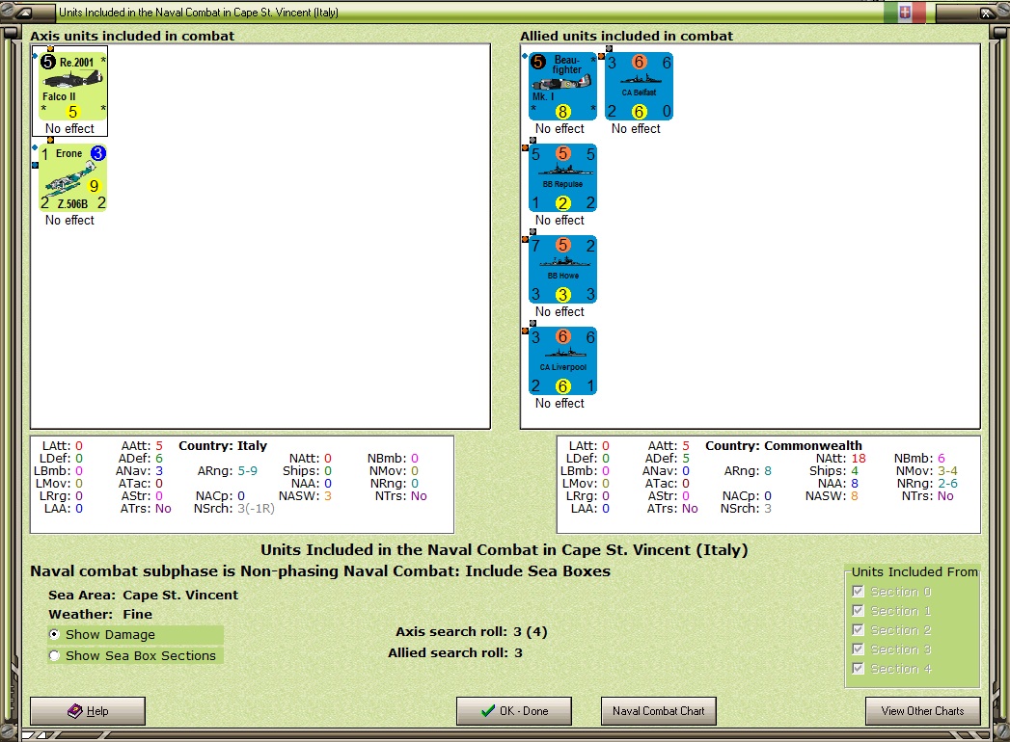The width and height of the screenshot is (1010, 742).
Task: Click the system menu icon on the title bar's left end
Action: pyautogui.click(x=24, y=13)
